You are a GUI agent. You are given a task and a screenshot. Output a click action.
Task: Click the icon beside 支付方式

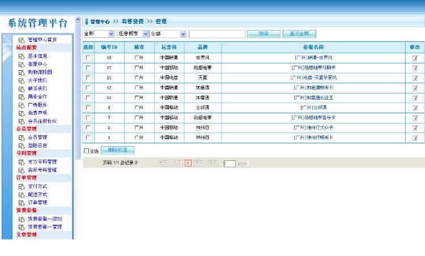(x=22, y=187)
